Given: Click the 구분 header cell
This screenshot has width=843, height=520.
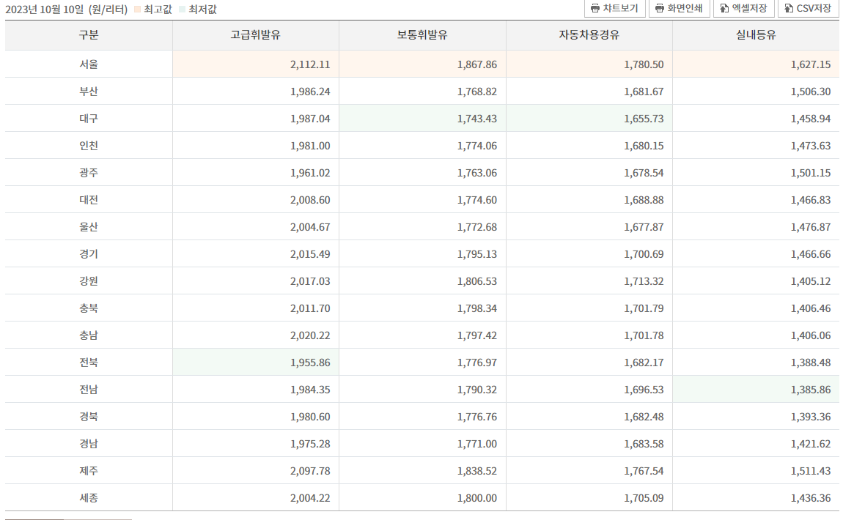Looking at the screenshot, I should [x=88, y=34].
